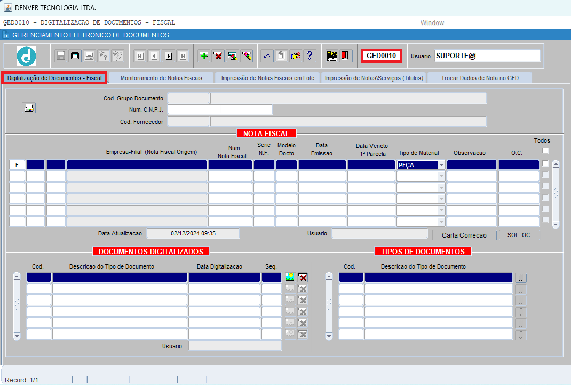Viewport: 571px width, 385px height.
Task: Click the NOTA FISCAL red heading
Action: (x=267, y=133)
